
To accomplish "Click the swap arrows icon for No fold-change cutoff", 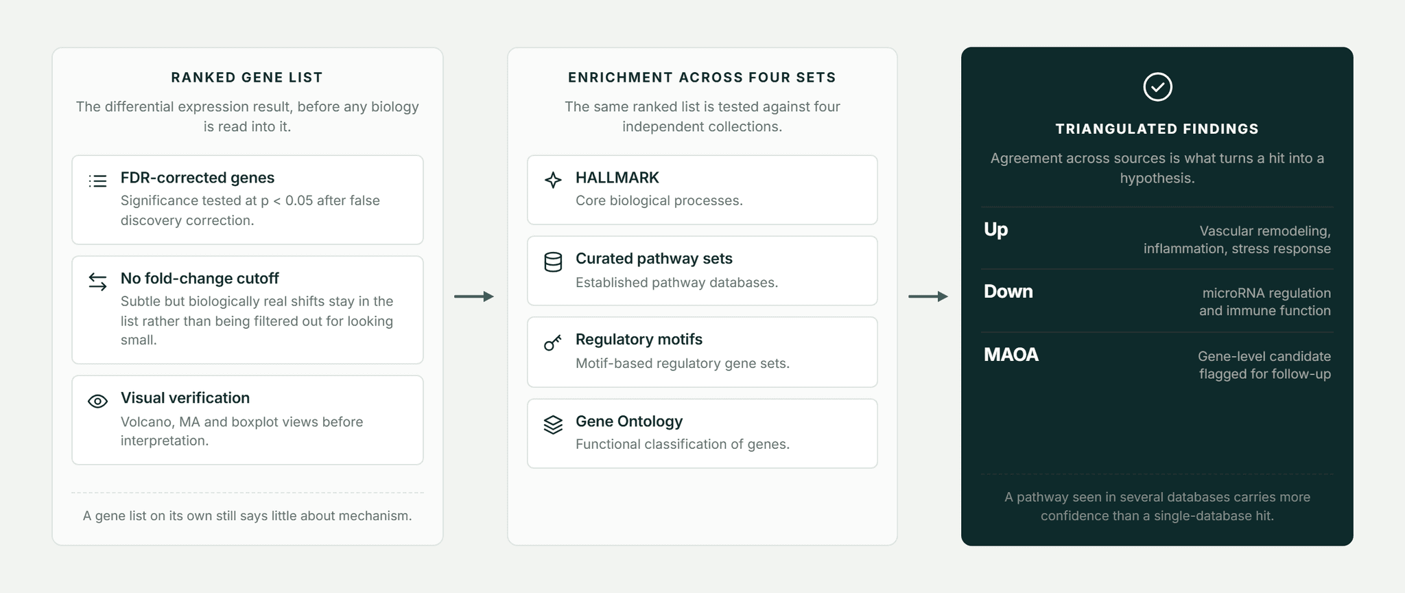I will [x=97, y=281].
